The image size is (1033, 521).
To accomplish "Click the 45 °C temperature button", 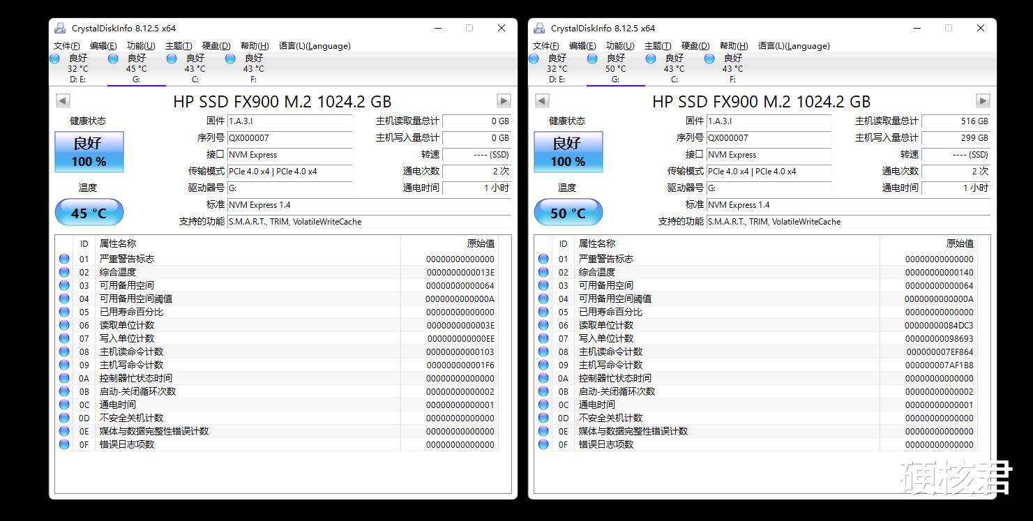I will (x=89, y=213).
